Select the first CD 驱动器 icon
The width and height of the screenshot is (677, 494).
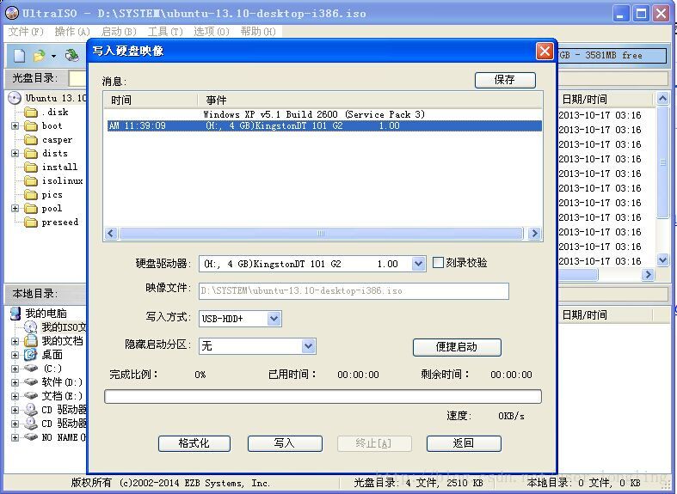[31, 410]
